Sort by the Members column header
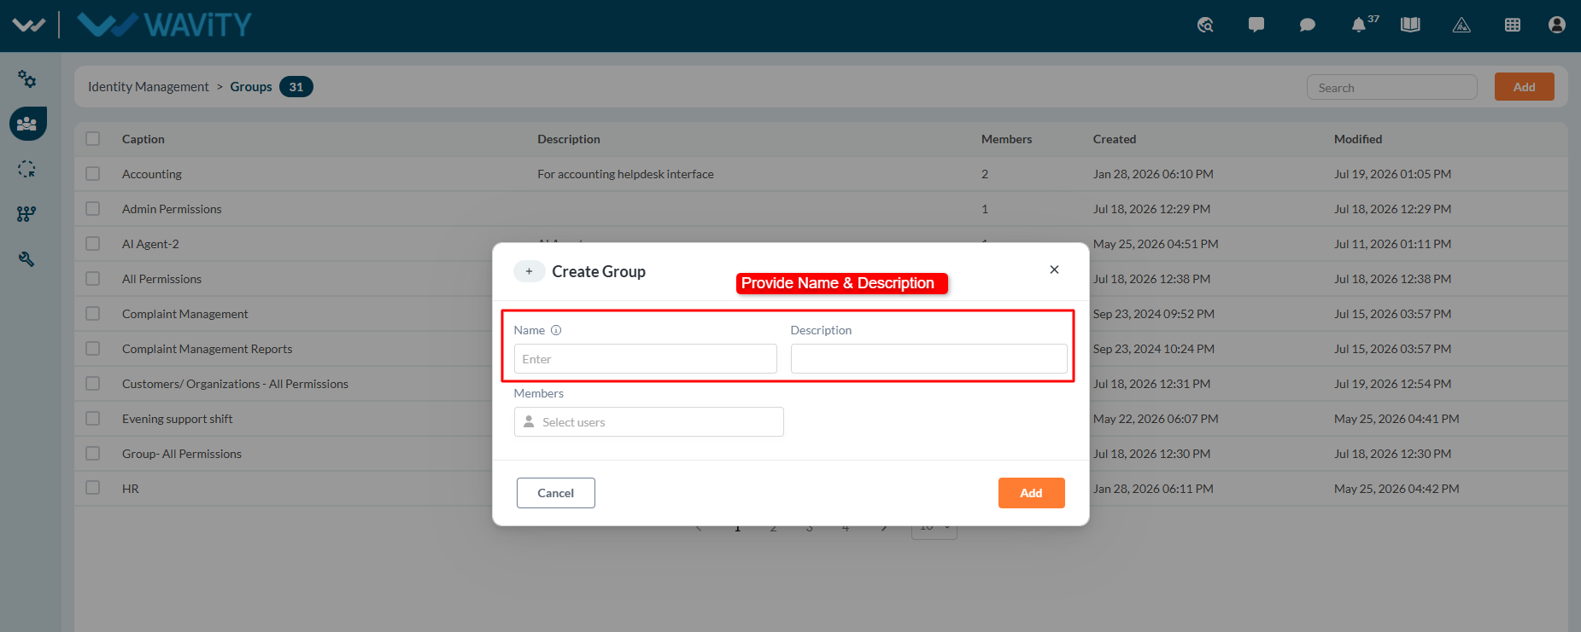 (1006, 139)
